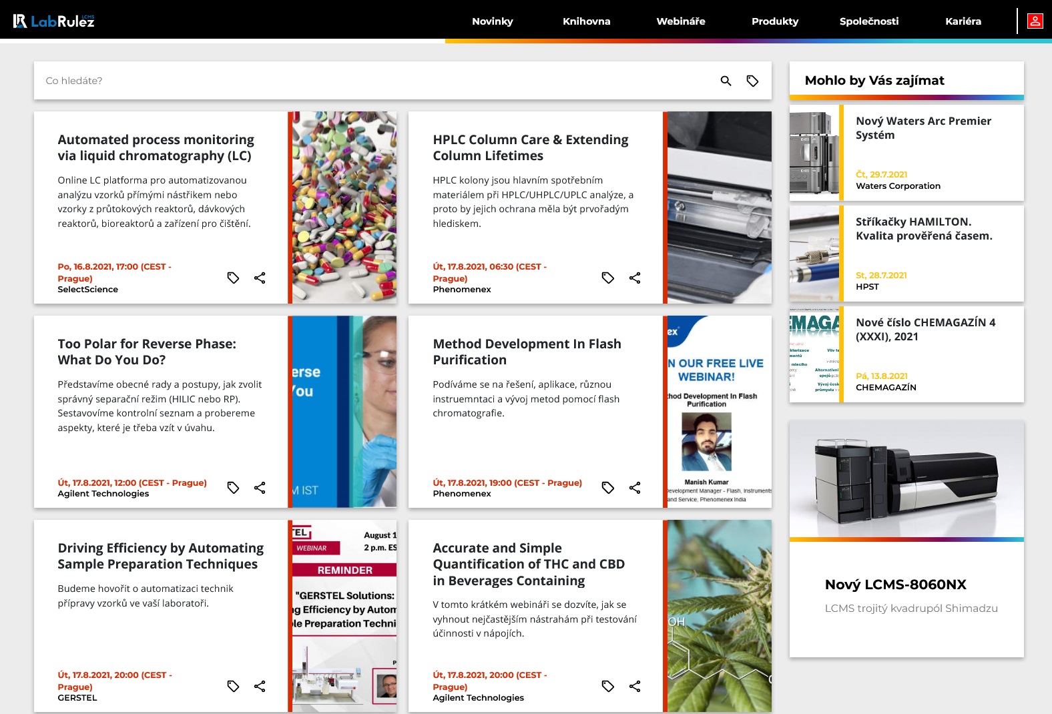Open 'Nový LCMS-8060NX' promo title
Screen dimensions: 1052x714
(x=895, y=585)
